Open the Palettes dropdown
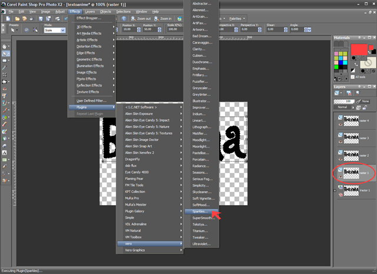 click(237, 18)
